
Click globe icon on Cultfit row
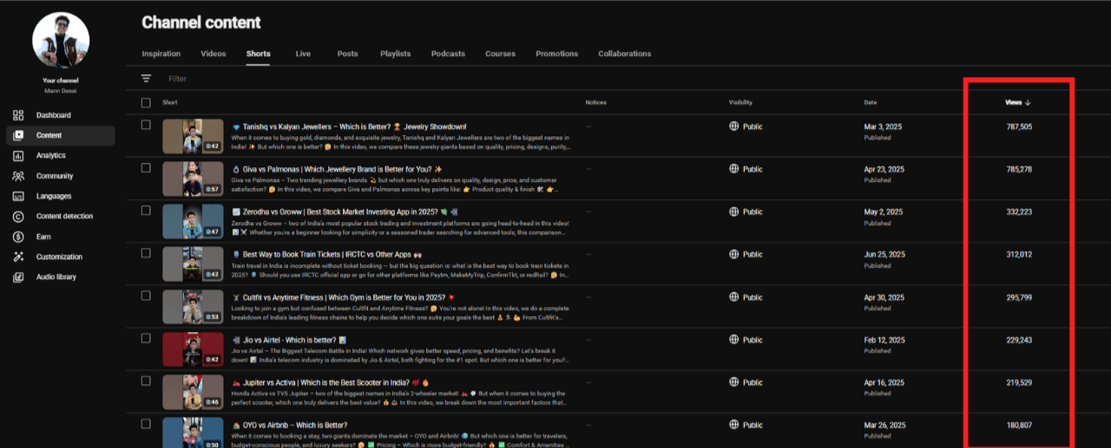[x=733, y=297]
